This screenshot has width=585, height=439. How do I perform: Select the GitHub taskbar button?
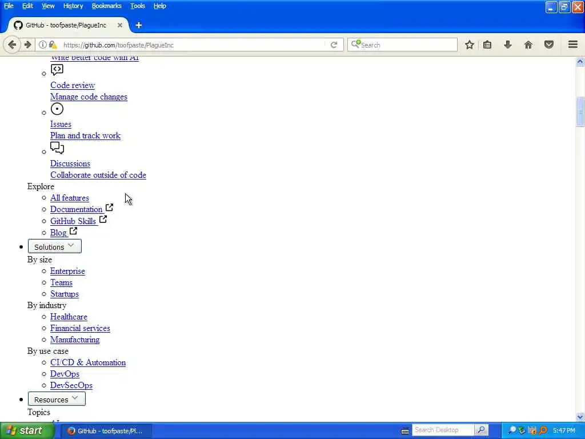(106, 431)
